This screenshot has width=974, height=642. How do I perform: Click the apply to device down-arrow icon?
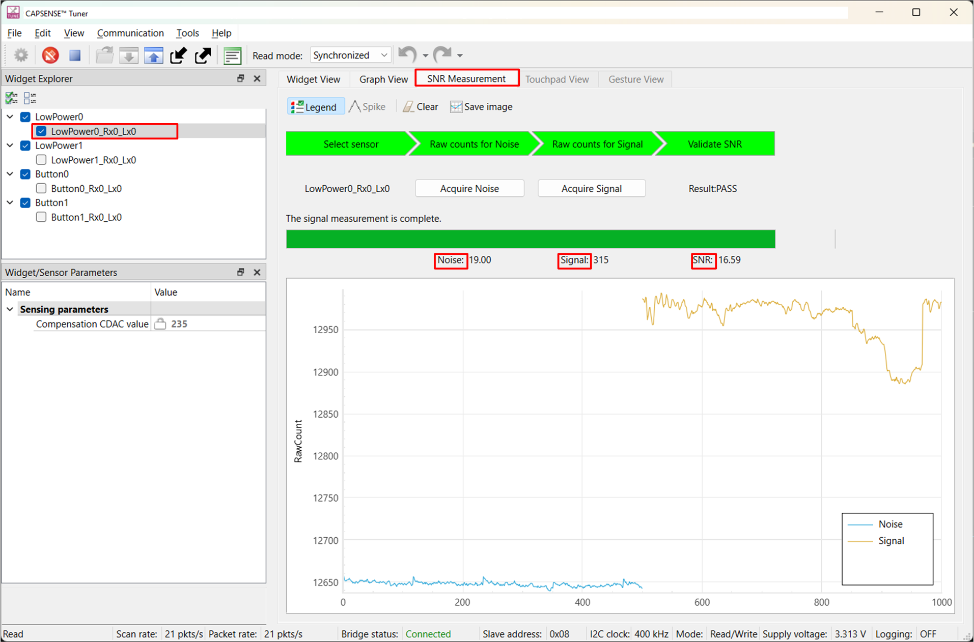129,55
